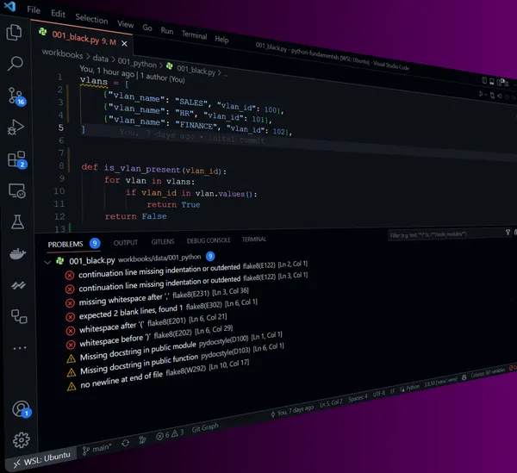Click the VS Code logo in title bar

click(9, 6)
